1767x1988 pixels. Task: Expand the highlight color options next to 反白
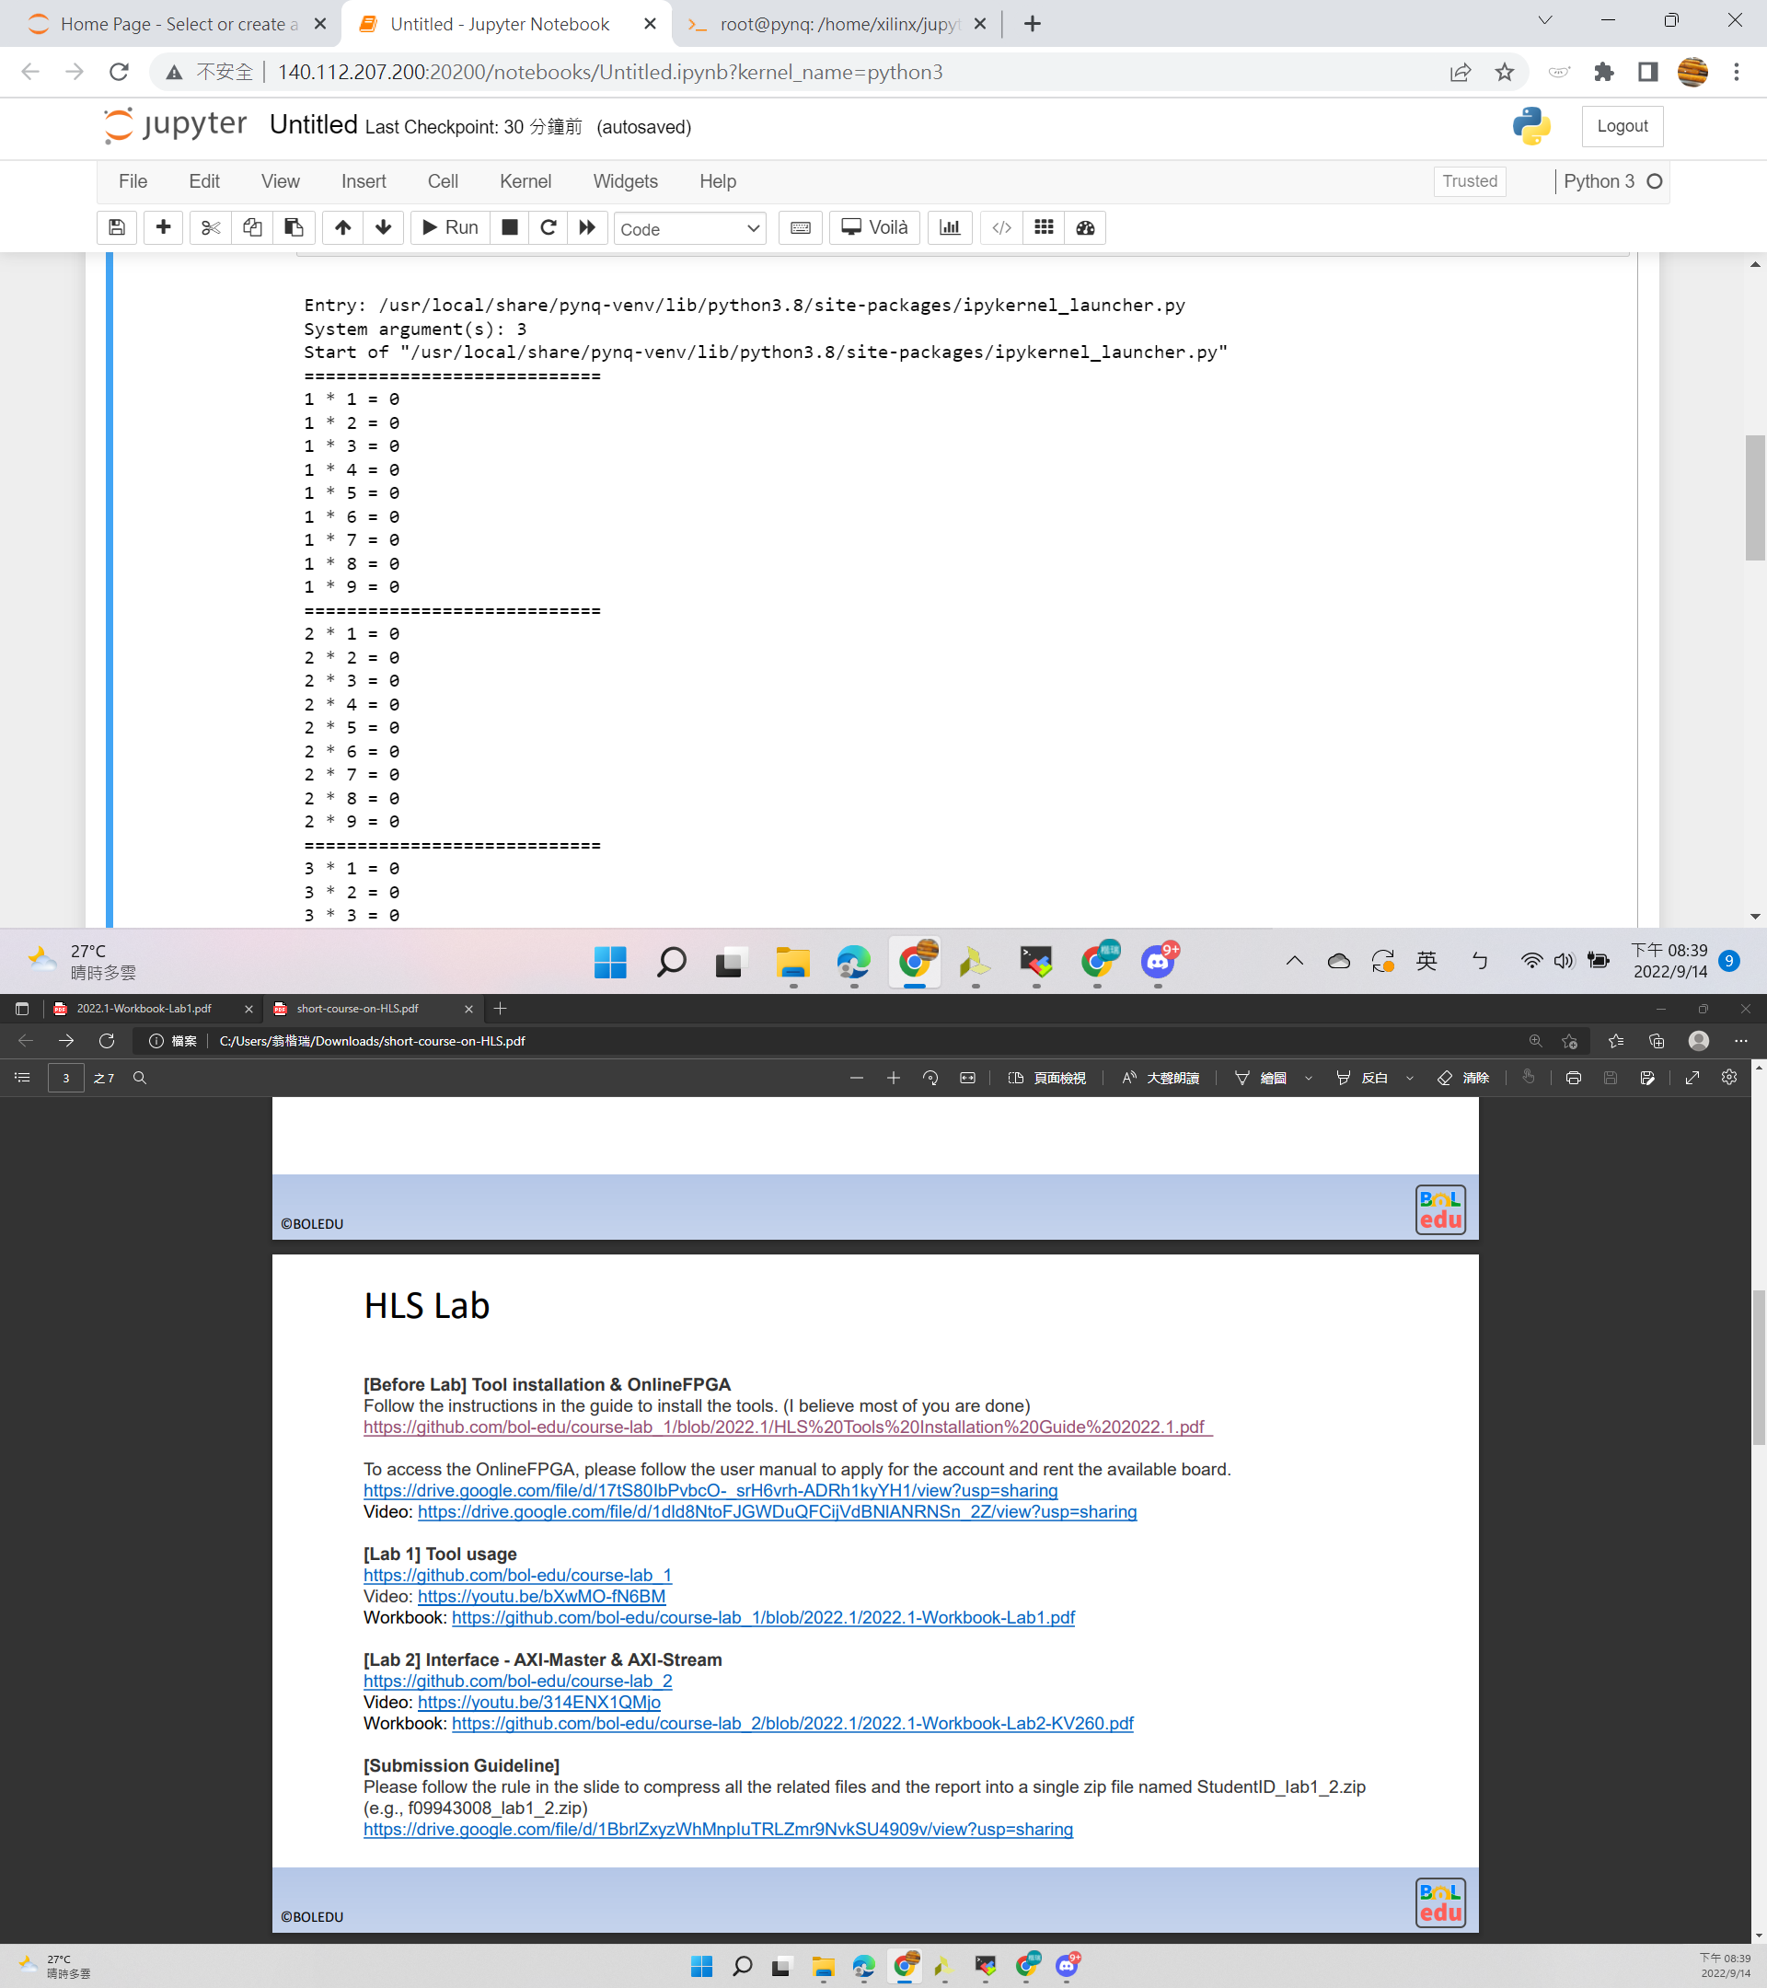[1411, 1078]
